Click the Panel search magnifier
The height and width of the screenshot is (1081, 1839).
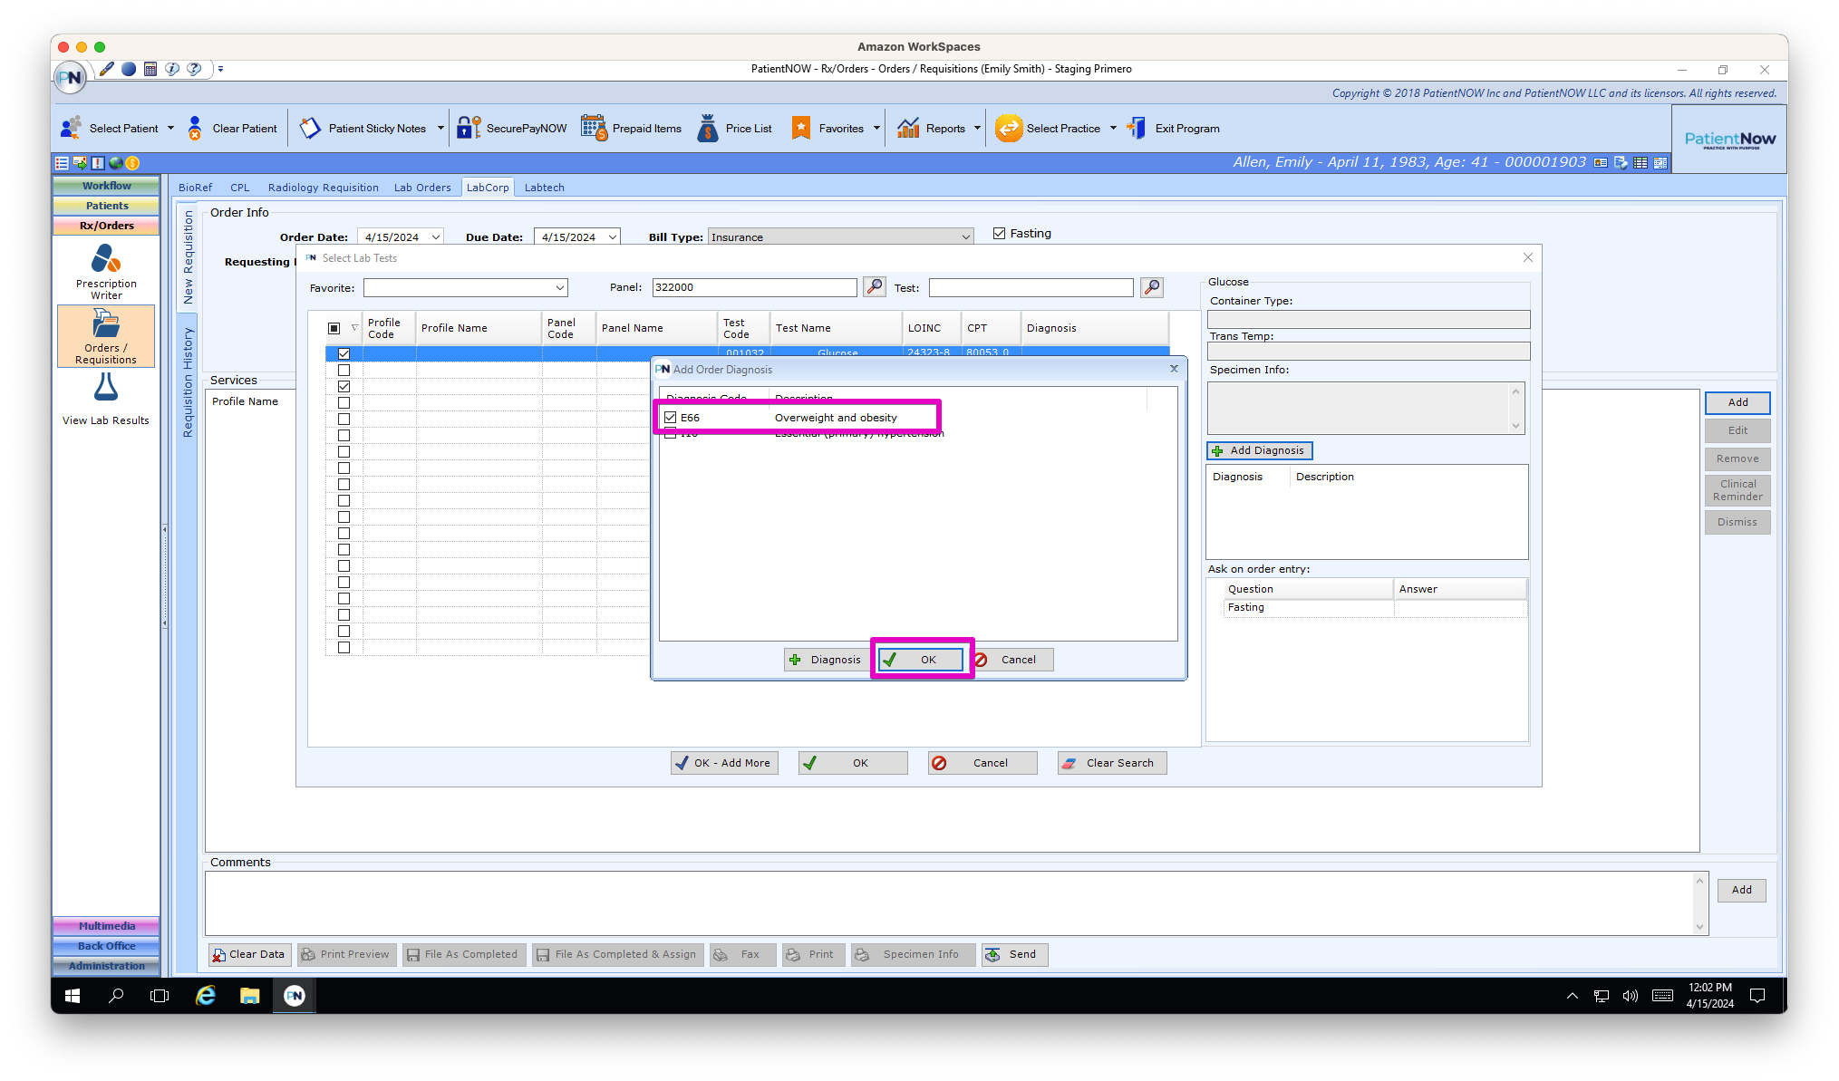pos(873,287)
